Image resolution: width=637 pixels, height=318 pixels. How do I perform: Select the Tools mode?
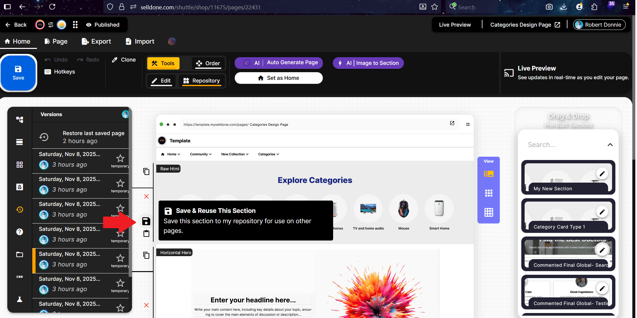click(x=163, y=63)
